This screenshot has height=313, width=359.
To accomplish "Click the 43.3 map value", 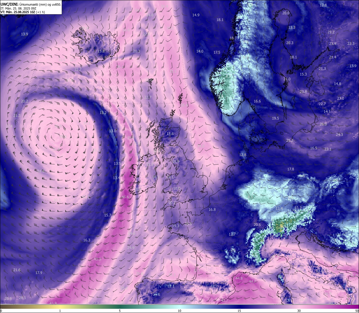I will pos(97,259).
